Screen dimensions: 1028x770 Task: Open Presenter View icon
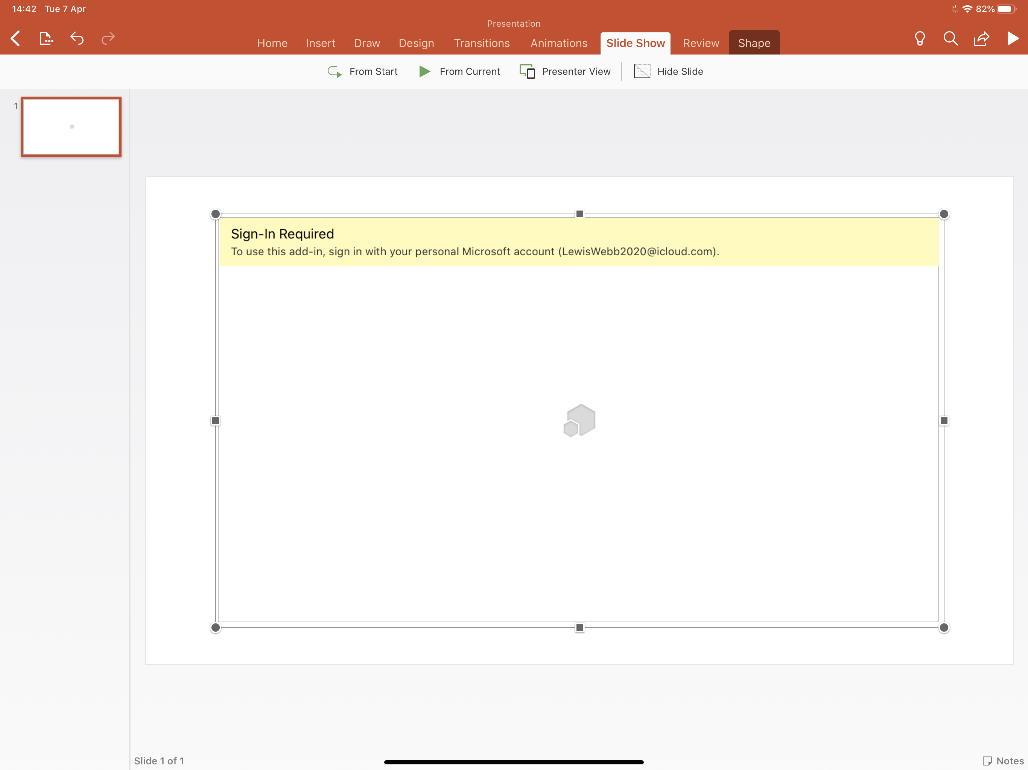(x=527, y=71)
